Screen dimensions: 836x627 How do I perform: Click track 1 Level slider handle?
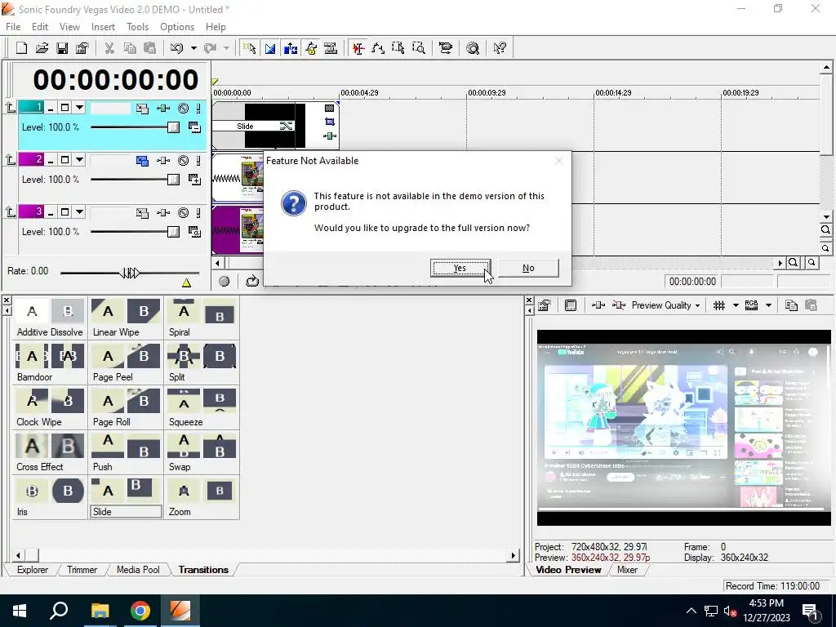pos(173,127)
